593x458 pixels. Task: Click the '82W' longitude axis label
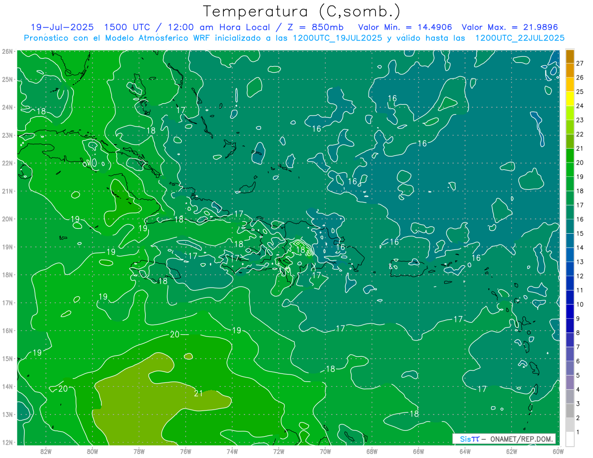[x=45, y=451]
